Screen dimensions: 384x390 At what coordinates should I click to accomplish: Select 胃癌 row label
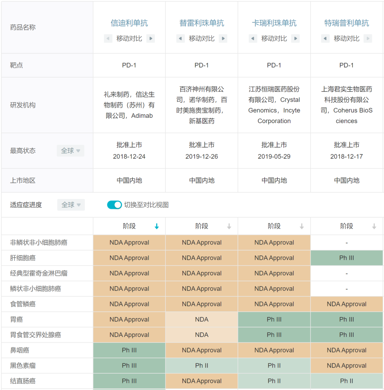16,320
